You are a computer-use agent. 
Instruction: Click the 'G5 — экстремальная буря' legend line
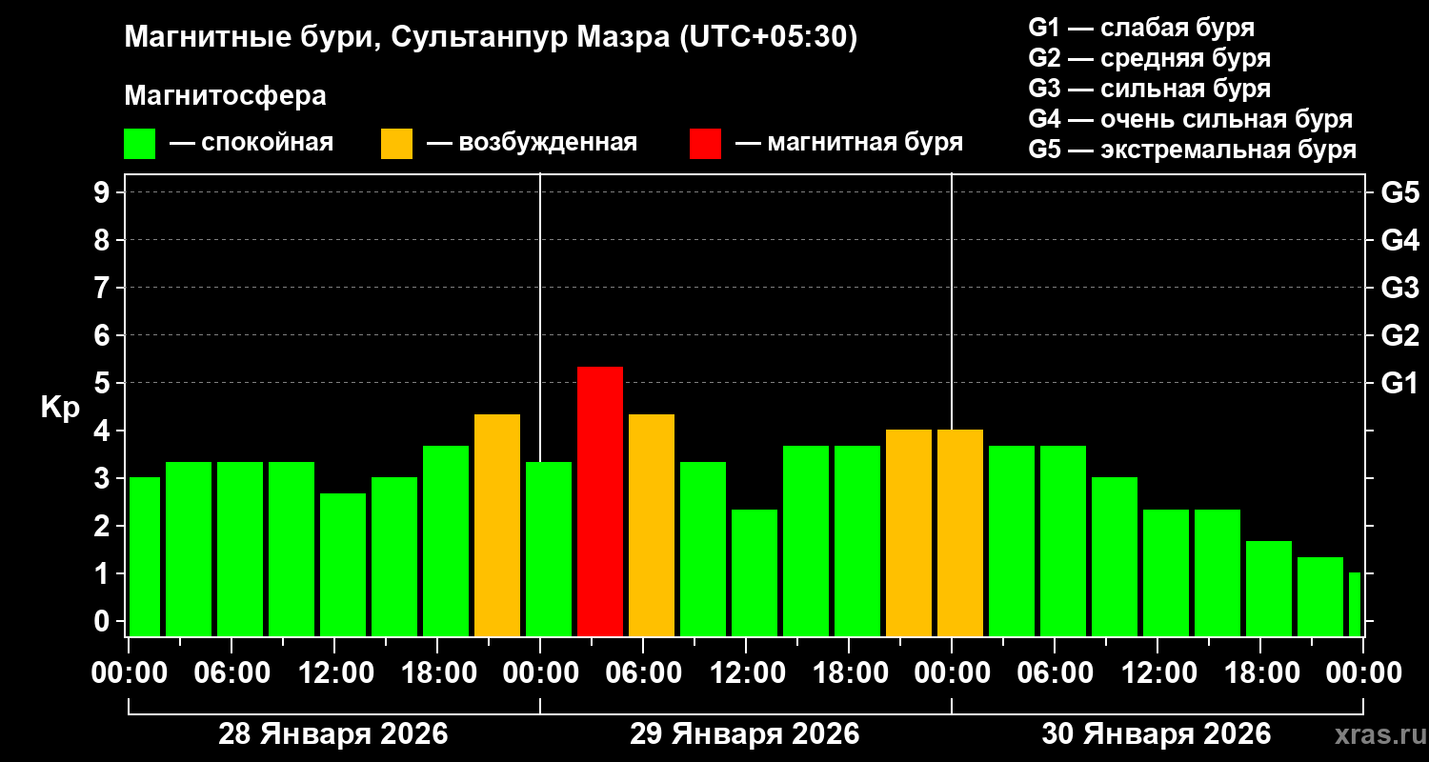coord(1193,150)
